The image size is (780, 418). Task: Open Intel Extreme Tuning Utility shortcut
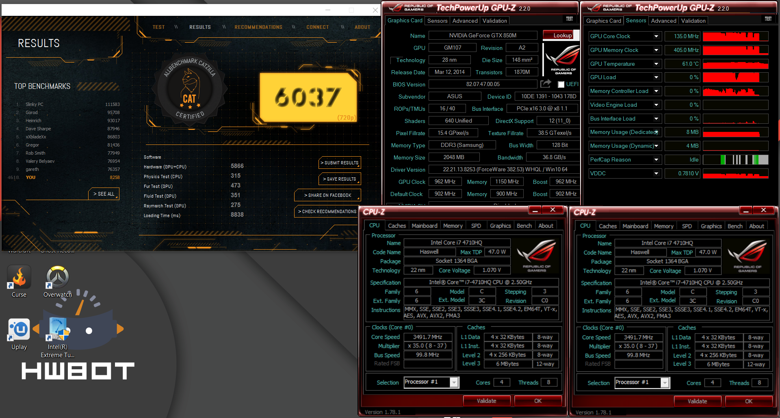click(57, 338)
